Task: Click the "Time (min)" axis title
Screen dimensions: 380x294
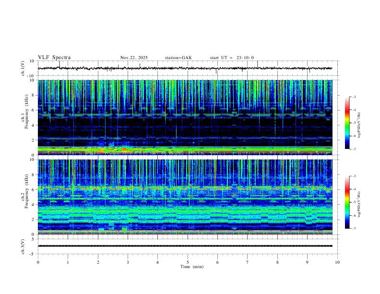Action: [192, 267]
